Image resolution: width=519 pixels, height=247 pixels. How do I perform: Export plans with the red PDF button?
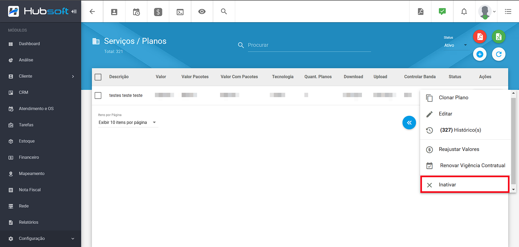point(480,37)
